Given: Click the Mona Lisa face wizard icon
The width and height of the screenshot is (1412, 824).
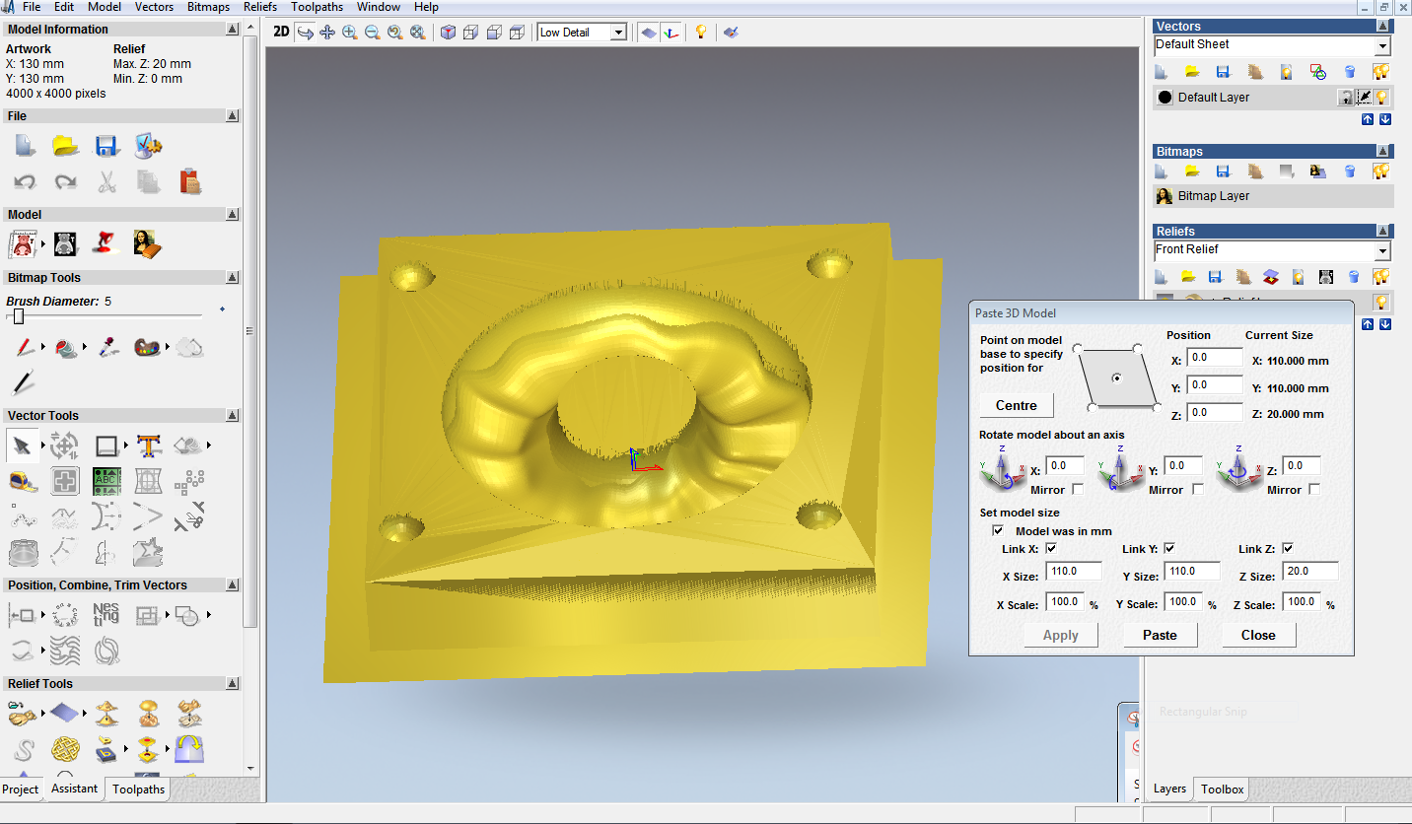Looking at the screenshot, I should tap(149, 243).
